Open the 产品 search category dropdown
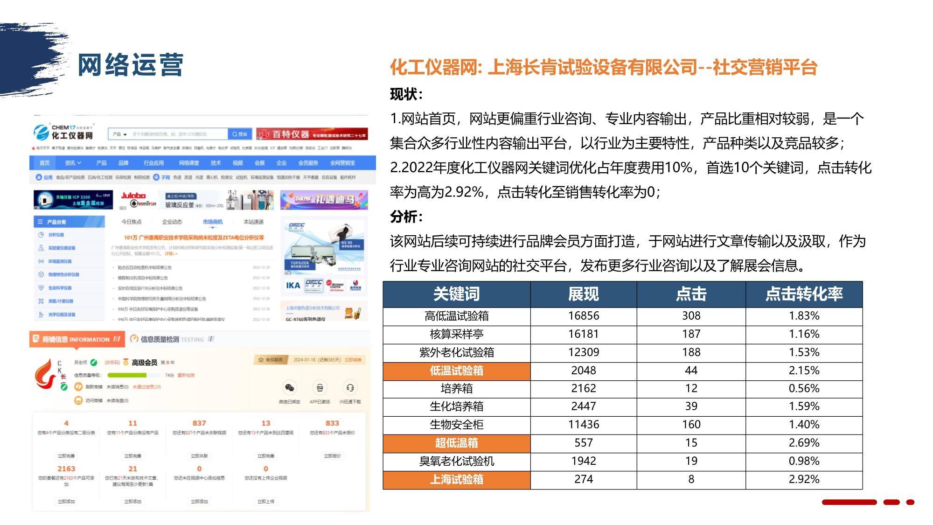The height and width of the screenshot is (525, 933). pyautogui.click(x=119, y=134)
